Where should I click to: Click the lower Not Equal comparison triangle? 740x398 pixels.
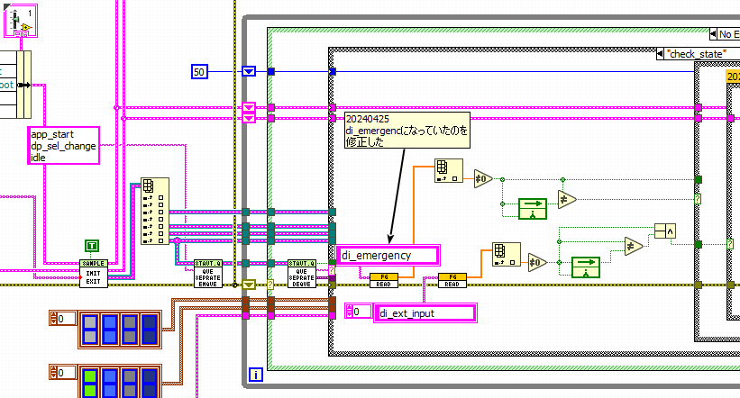pos(634,246)
